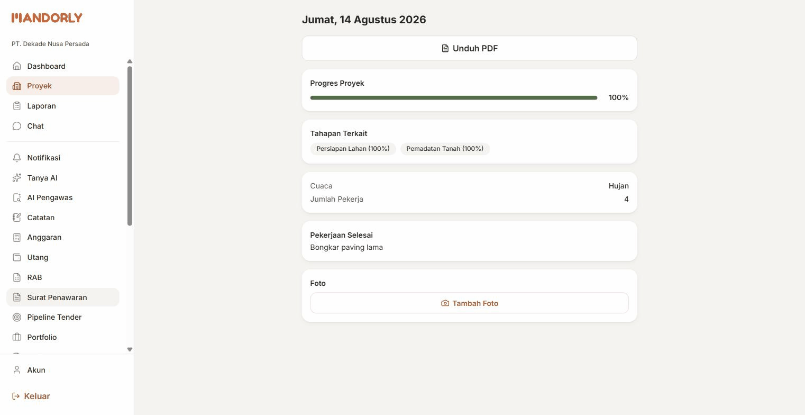This screenshot has height=415, width=805.
Task: Click the Progres Proyek progress bar
Action: click(x=454, y=98)
